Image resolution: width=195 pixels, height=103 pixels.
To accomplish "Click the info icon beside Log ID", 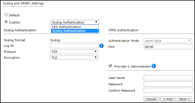I will 101,46.
